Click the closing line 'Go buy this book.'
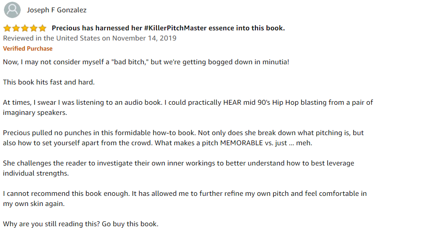The height and width of the screenshot is (228, 436). pyautogui.click(x=130, y=224)
